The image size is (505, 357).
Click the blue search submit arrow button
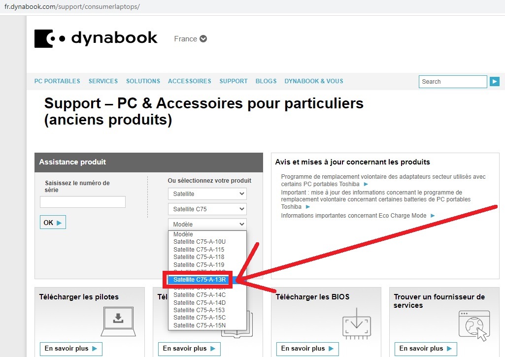click(x=495, y=81)
